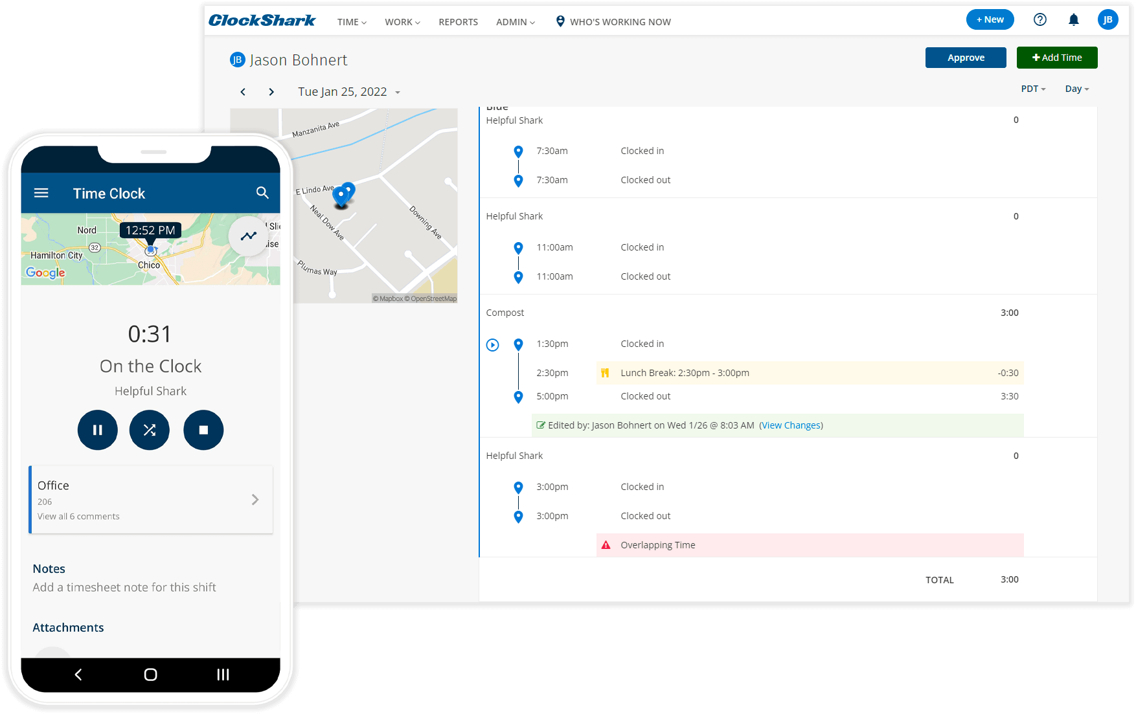Click the 11:00am Clocked in location pin
Image resolution: width=1136 pixels, height=714 pixels.
[x=518, y=248]
